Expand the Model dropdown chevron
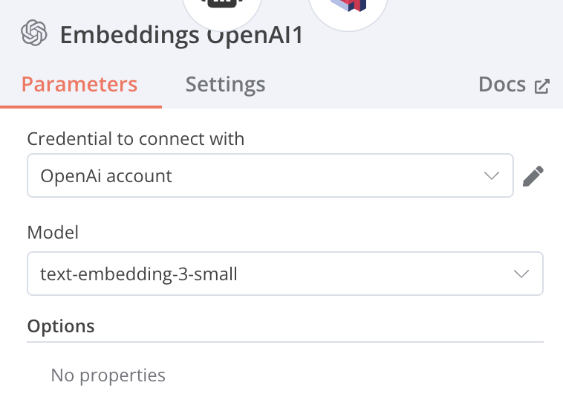Viewport: 563px width, 394px height. [x=521, y=274]
